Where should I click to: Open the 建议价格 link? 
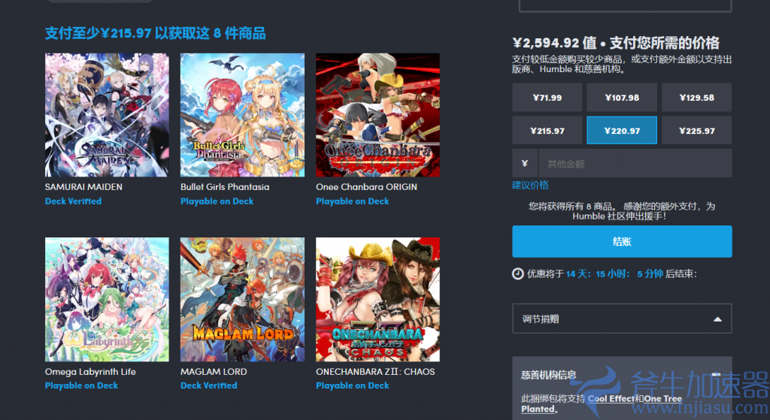(x=530, y=185)
